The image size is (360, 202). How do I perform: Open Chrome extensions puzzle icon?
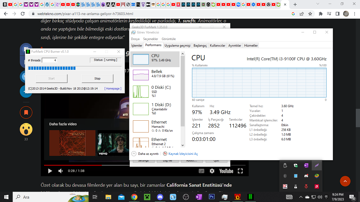coord(321,14)
